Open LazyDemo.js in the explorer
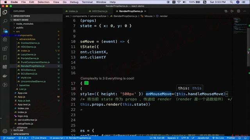This screenshot has height=140, width=250. point(29,54)
